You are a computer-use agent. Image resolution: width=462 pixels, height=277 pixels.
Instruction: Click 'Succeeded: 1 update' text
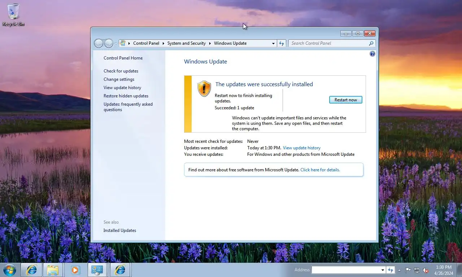(234, 108)
